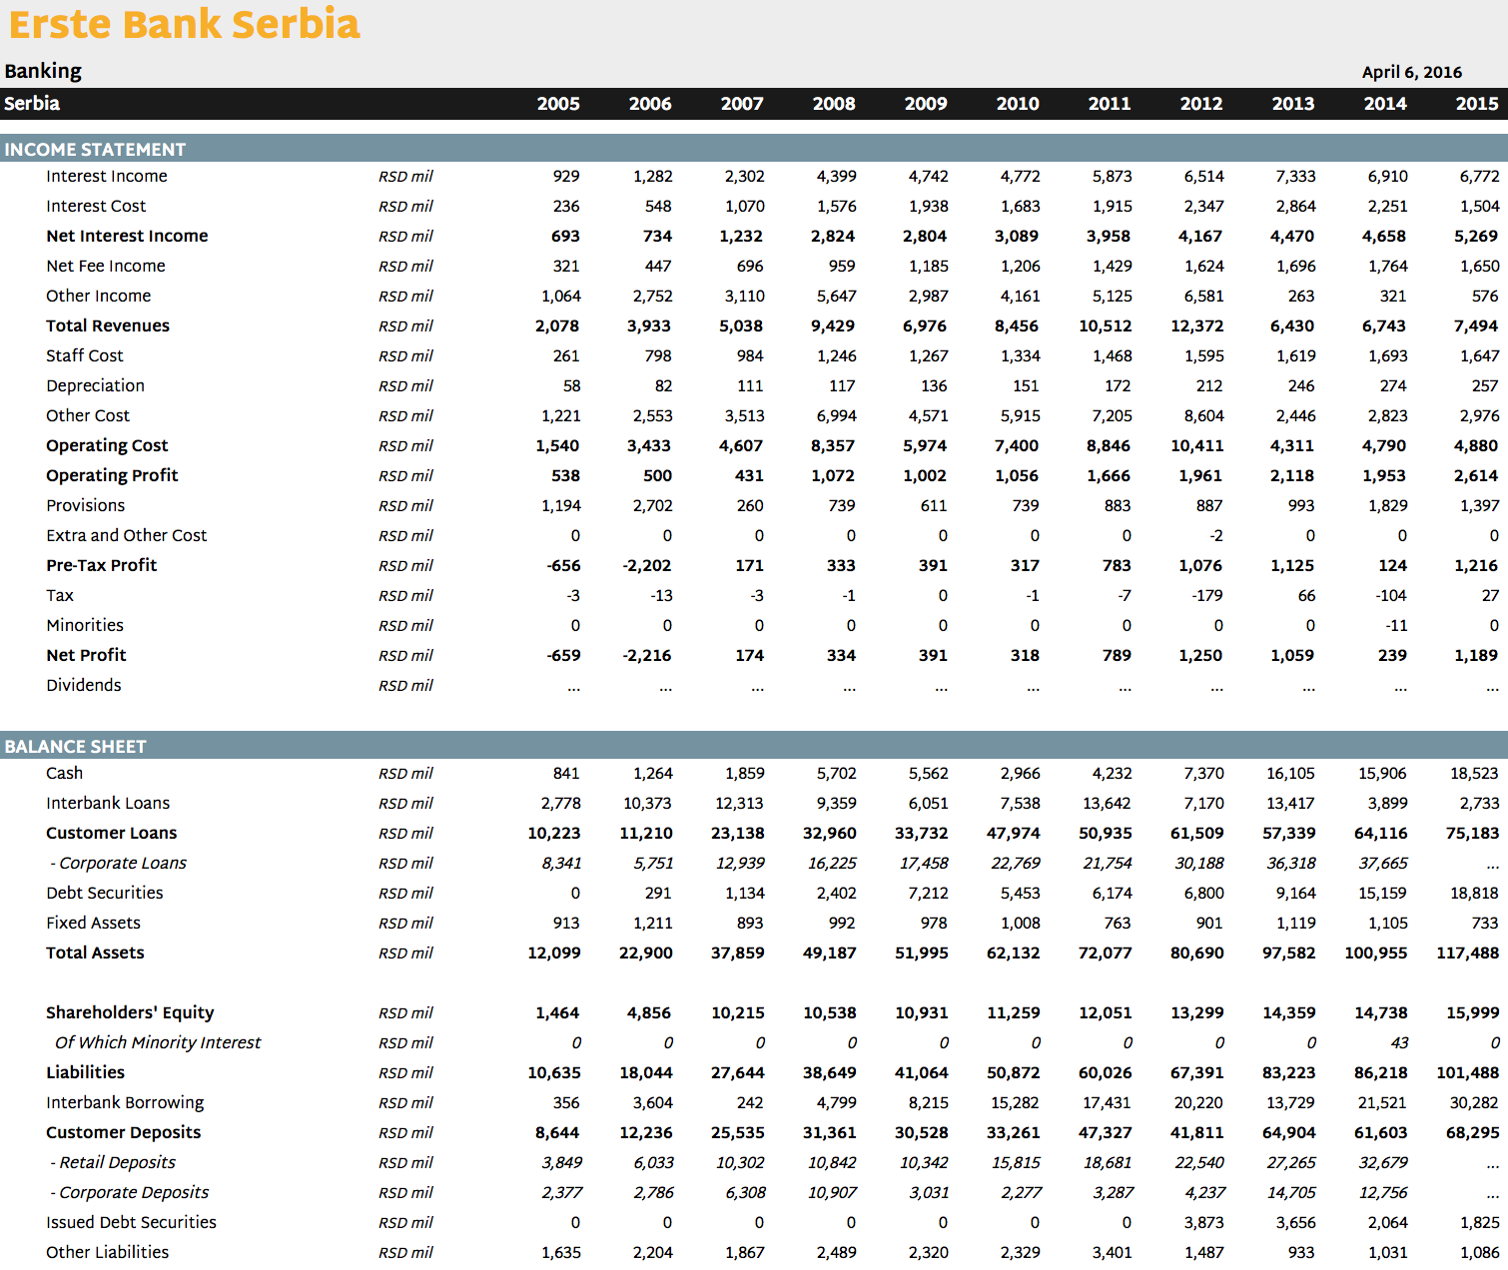This screenshot has height=1270, width=1508.
Task: Select 2005 Net Profit value -659
Action: click(x=563, y=656)
